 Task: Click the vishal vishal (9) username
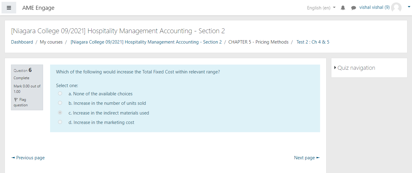374,7
